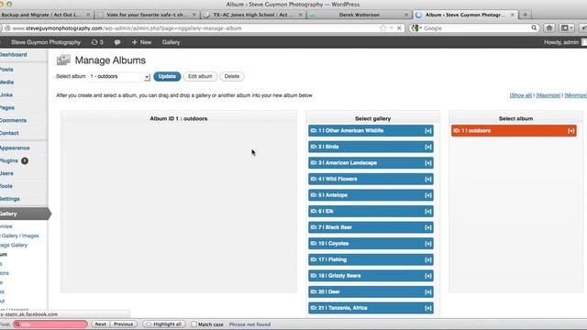The width and height of the screenshot is (587, 330).
Task: Click Next in the find bar
Action: click(x=100, y=324)
